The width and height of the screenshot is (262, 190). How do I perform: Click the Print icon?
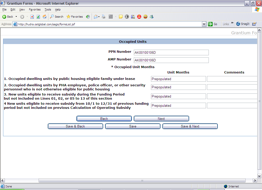pos(104,17)
